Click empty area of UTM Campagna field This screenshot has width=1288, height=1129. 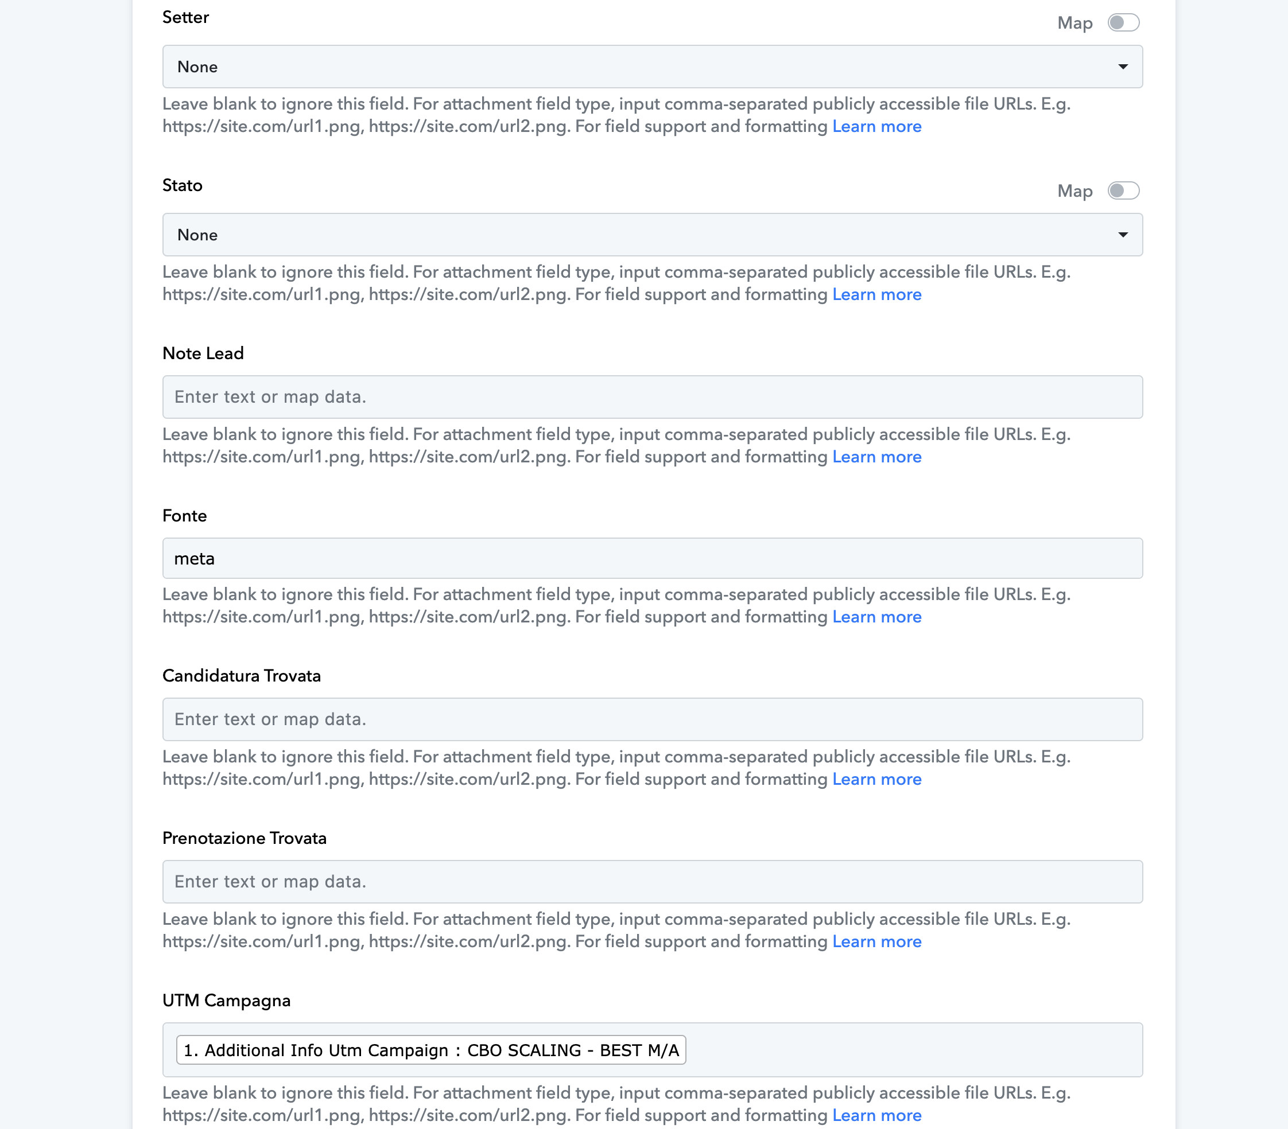point(914,1050)
